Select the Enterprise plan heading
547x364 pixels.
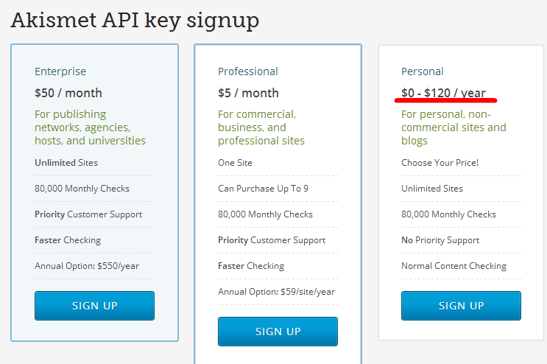pos(60,71)
